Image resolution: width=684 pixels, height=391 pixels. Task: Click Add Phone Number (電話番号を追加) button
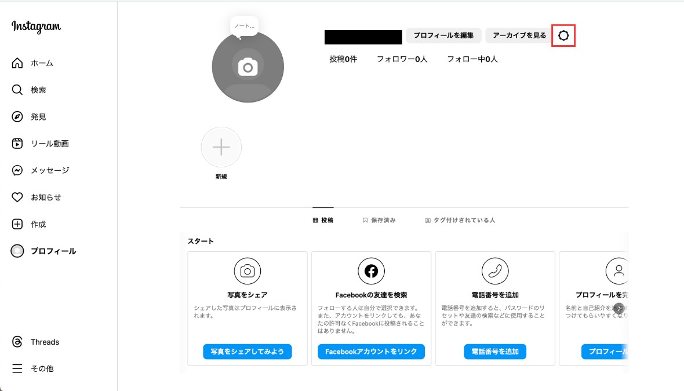click(494, 352)
